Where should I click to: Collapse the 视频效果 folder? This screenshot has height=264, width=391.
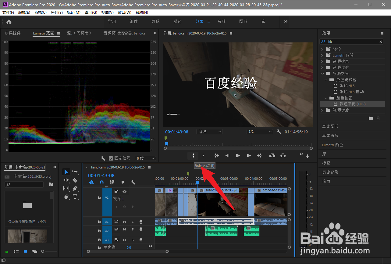(322, 74)
